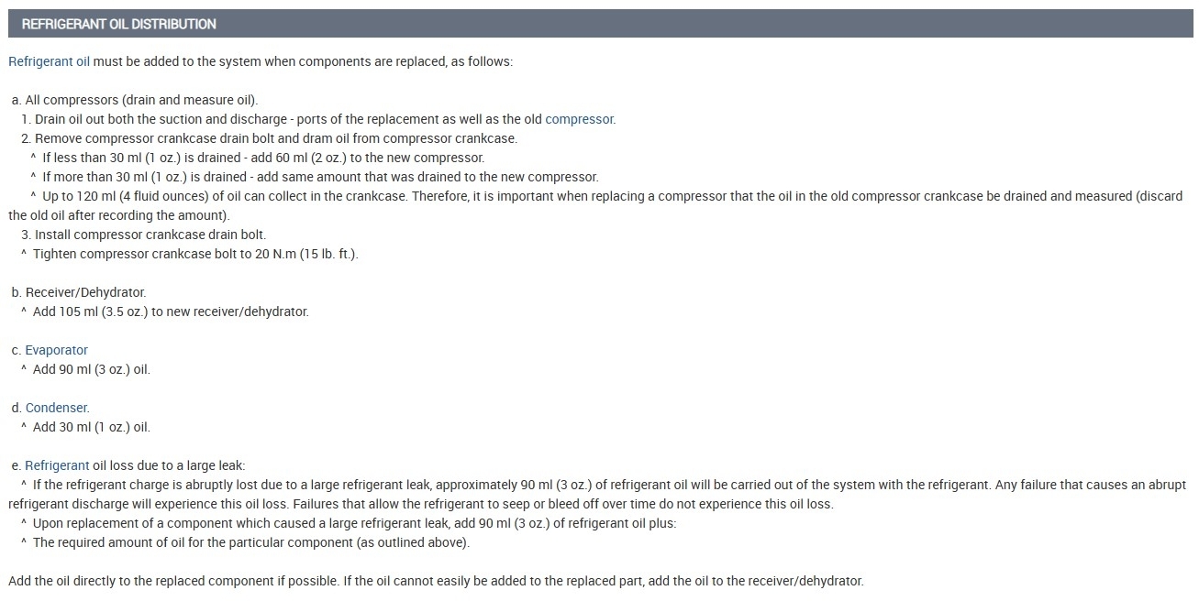The image size is (1199, 612).
Task: Click the "Add 30 ml (1 oz.) oil" line
Action: (x=91, y=427)
